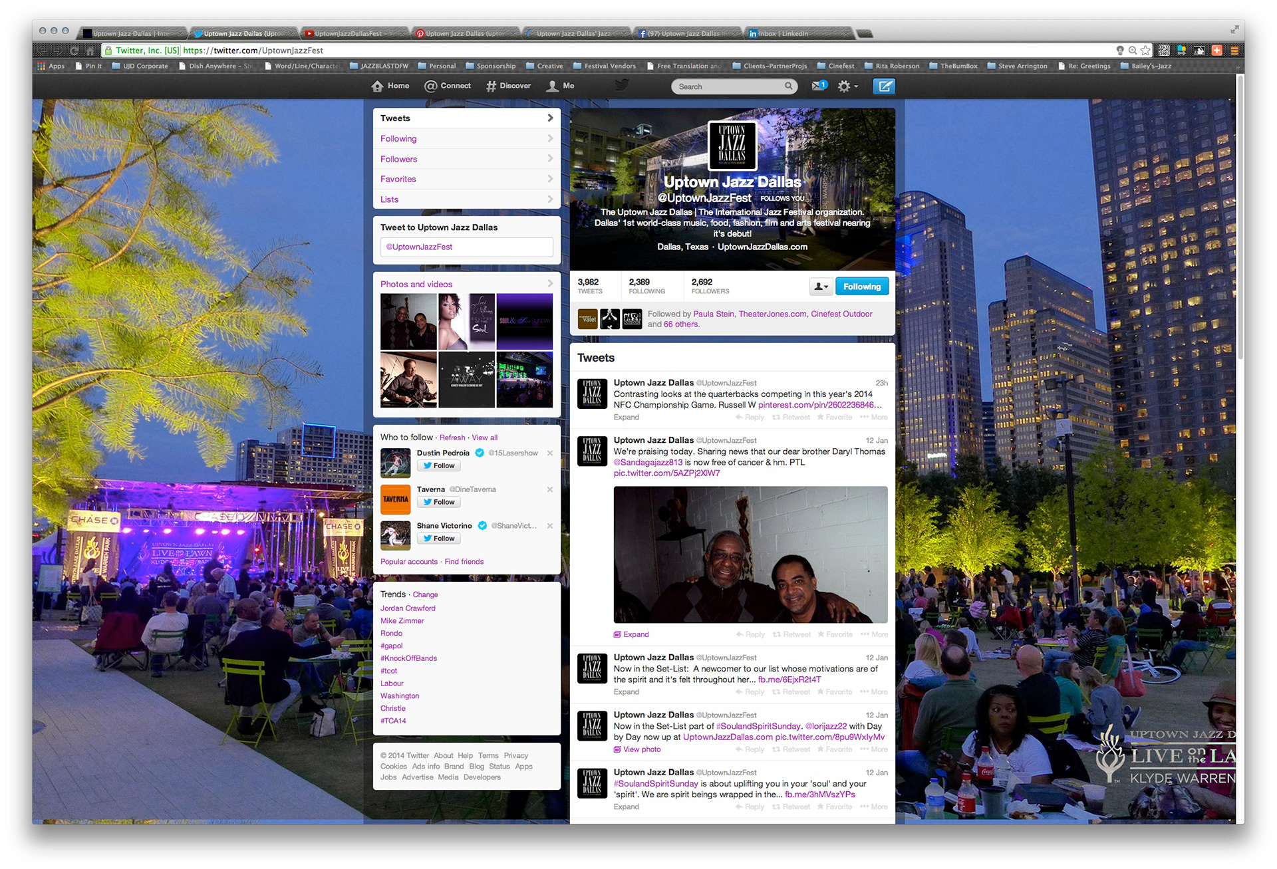Viewport: 1277px width, 869px height.
Task: Open direct messages envelope icon
Action: [819, 85]
